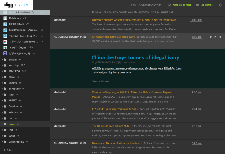Open CES 2014: Everything You Need to See
The image size is (225, 154).
[114, 109]
